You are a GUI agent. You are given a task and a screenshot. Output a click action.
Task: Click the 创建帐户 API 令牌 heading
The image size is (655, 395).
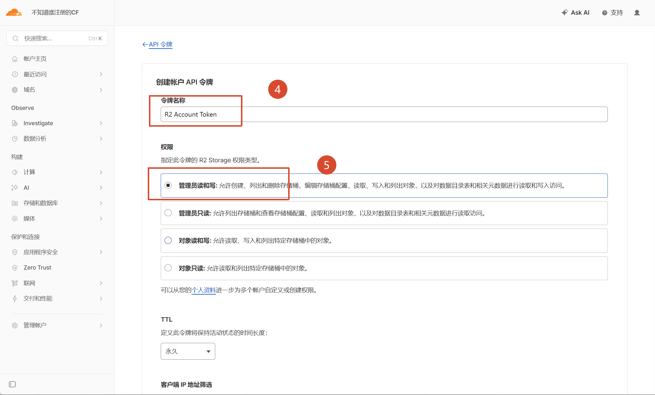tap(185, 82)
